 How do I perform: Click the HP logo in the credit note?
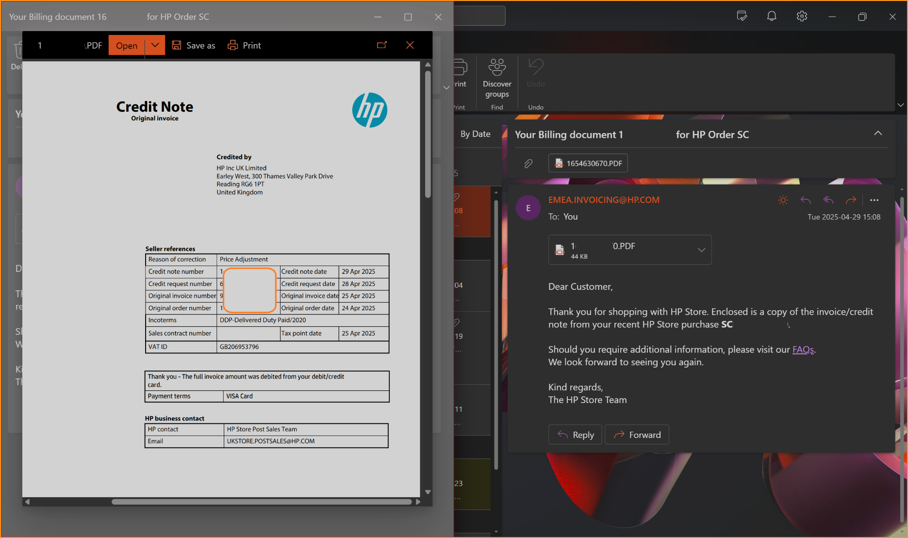pos(369,110)
